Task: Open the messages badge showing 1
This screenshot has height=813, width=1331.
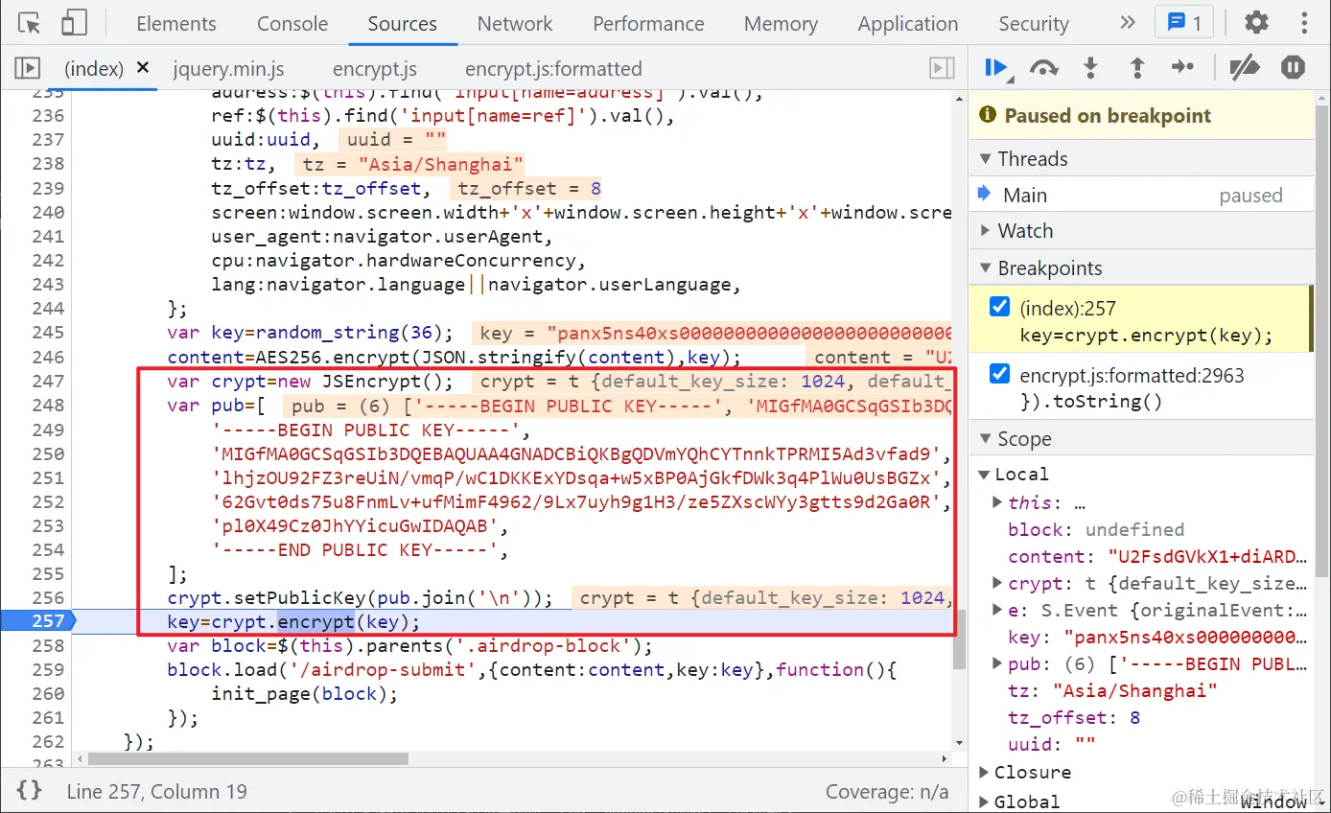Action: tap(1184, 23)
